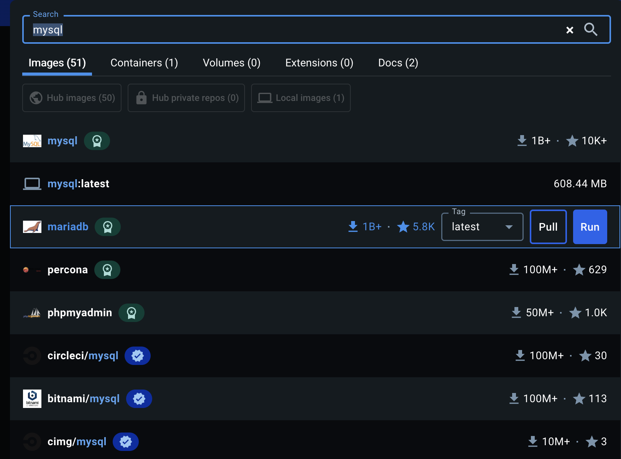This screenshot has width=621, height=459.
Task: Switch to the Containers (1) tab
Action: tap(144, 63)
